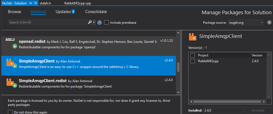
Task: Click 2.4.0 version cell for RabbitMQcpp
Action: pos(255,61)
